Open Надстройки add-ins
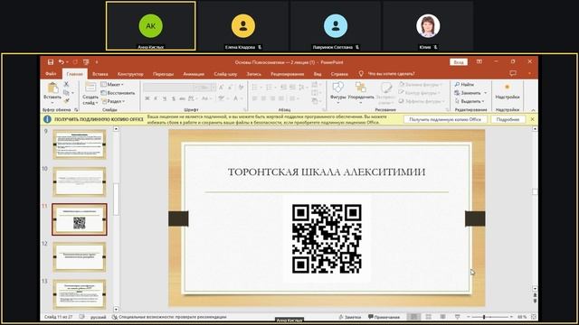 pos(508,91)
